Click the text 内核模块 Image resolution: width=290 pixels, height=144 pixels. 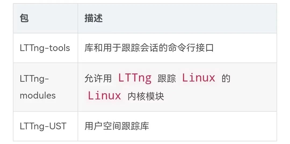click(x=146, y=96)
